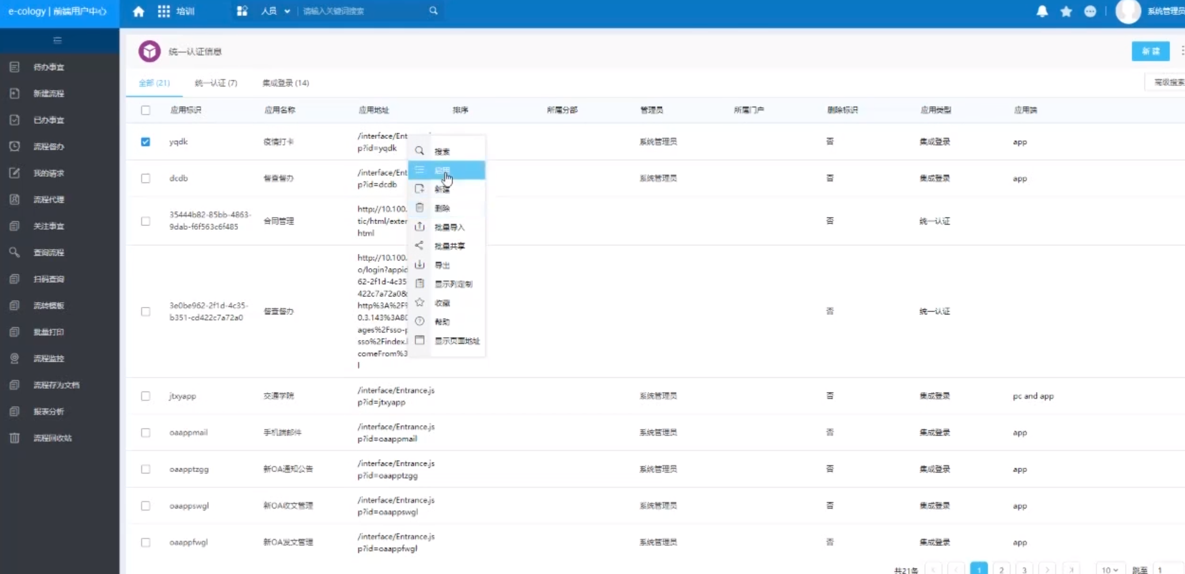Toggle the select-all header checkbox
Screen dimensions: 1185x574
tap(145, 110)
